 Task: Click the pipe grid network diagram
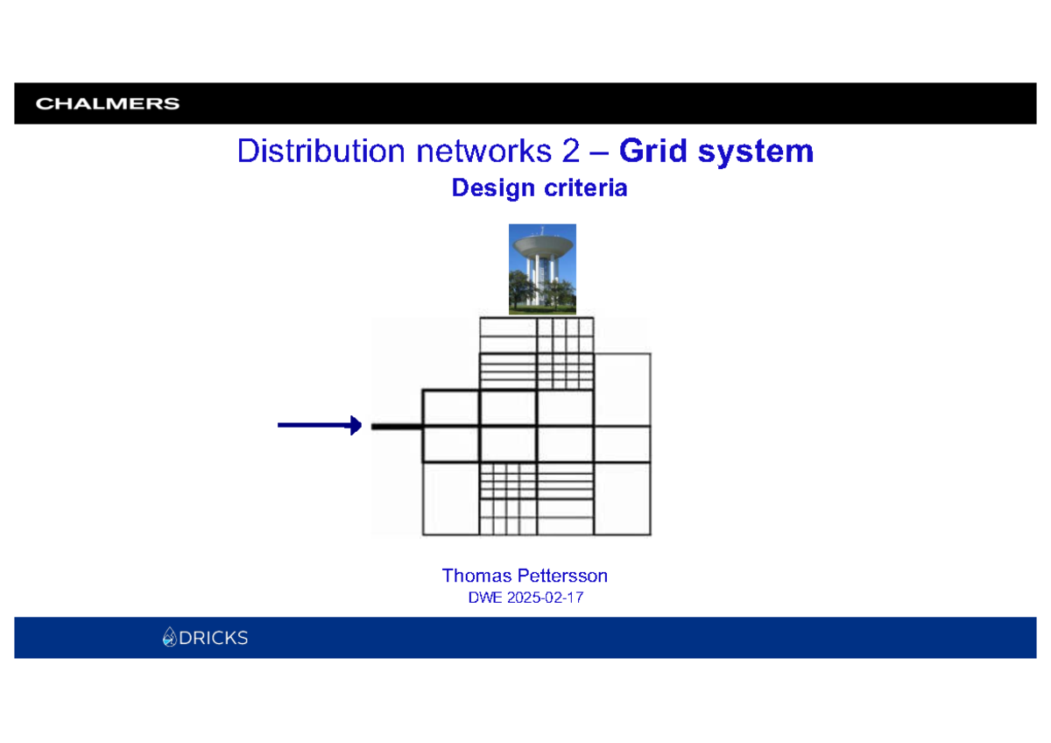[512, 427]
